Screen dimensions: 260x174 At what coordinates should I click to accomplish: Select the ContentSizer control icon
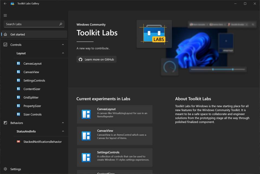point(18,89)
